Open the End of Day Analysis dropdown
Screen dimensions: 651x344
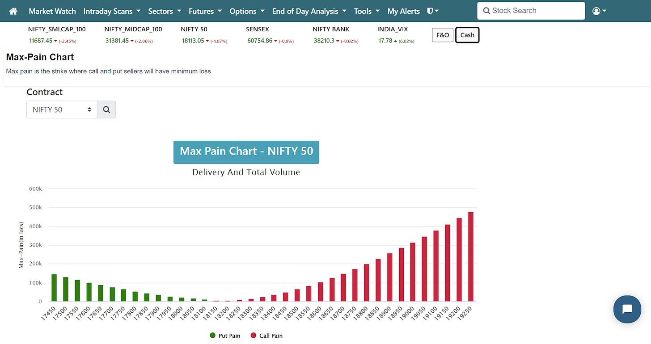click(x=306, y=11)
